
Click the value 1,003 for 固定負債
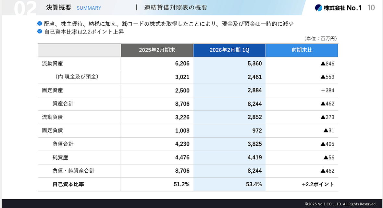pyautogui.click(x=182, y=131)
